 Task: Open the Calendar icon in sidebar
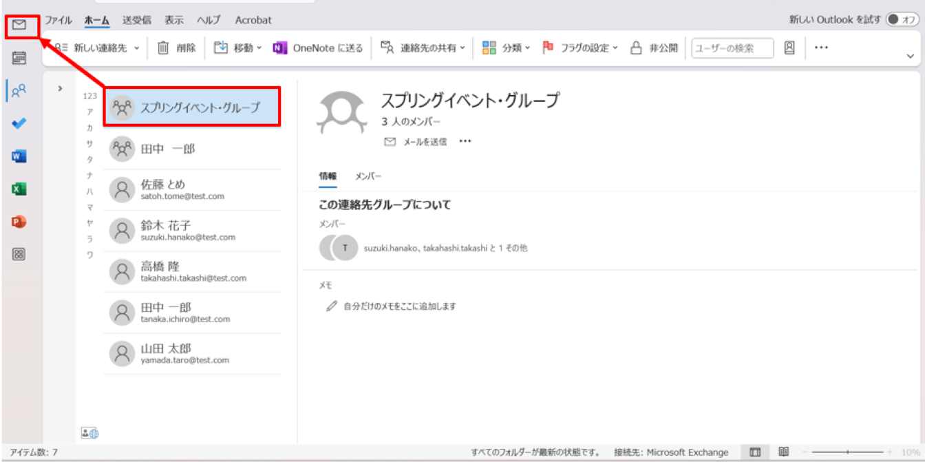19,58
